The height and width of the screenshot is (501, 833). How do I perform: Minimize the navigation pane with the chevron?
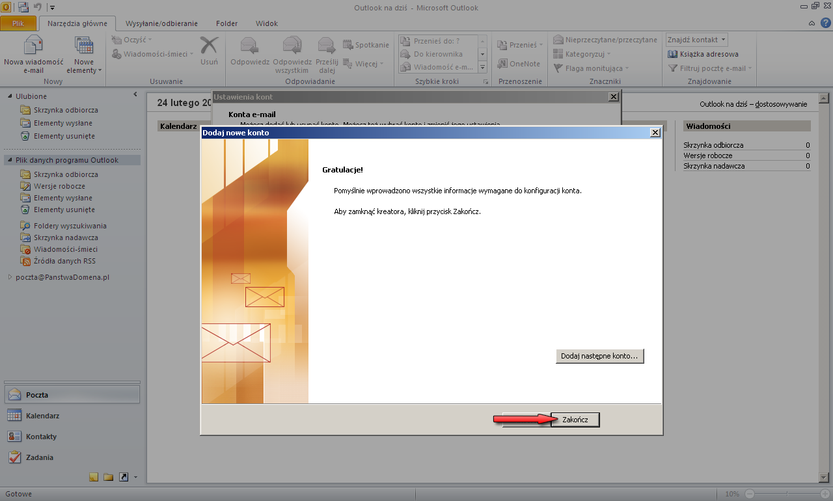click(x=135, y=94)
